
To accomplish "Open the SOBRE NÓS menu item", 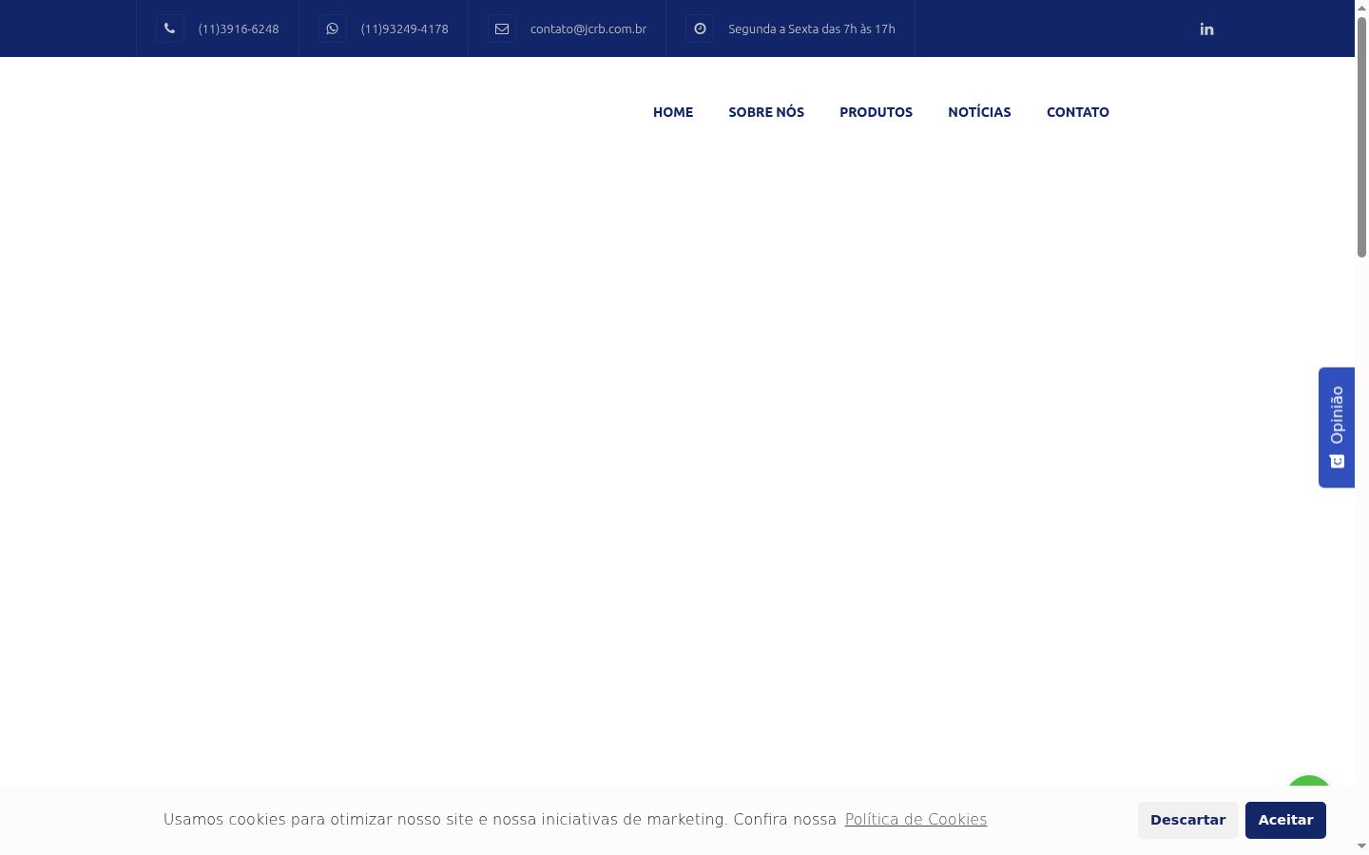I will point(766,112).
